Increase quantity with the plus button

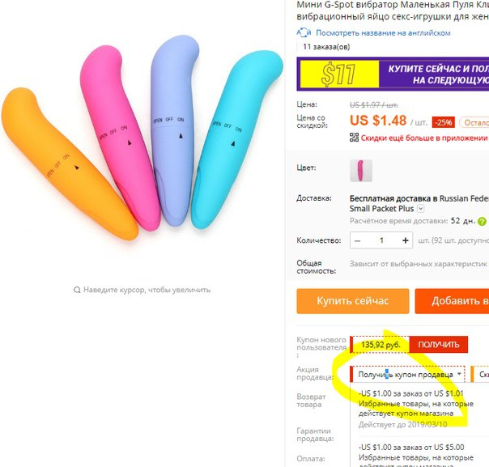pos(405,240)
